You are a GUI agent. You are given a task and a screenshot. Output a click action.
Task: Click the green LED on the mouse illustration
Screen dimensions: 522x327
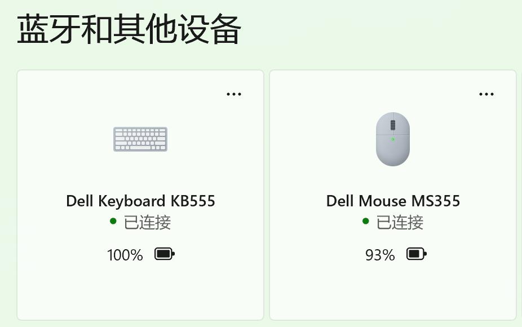[393, 139]
